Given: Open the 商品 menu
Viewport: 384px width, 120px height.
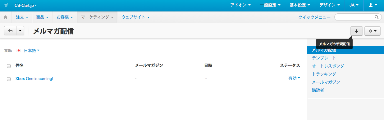Looking at the screenshot, I should [x=42, y=17].
